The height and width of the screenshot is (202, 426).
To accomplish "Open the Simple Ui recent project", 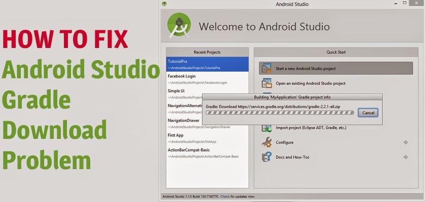I will pos(185,93).
